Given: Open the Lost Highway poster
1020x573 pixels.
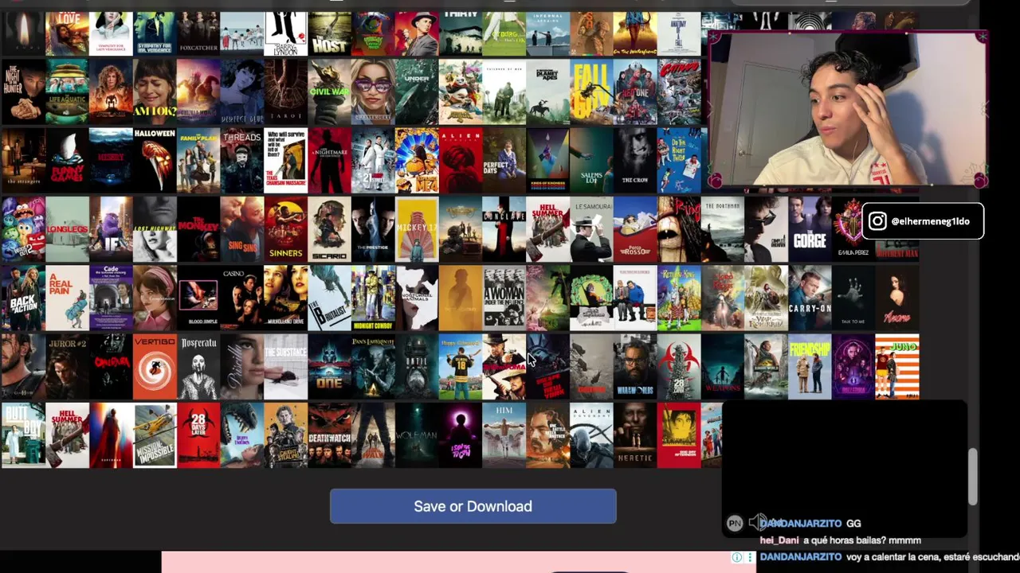Looking at the screenshot, I should (x=155, y=229).
